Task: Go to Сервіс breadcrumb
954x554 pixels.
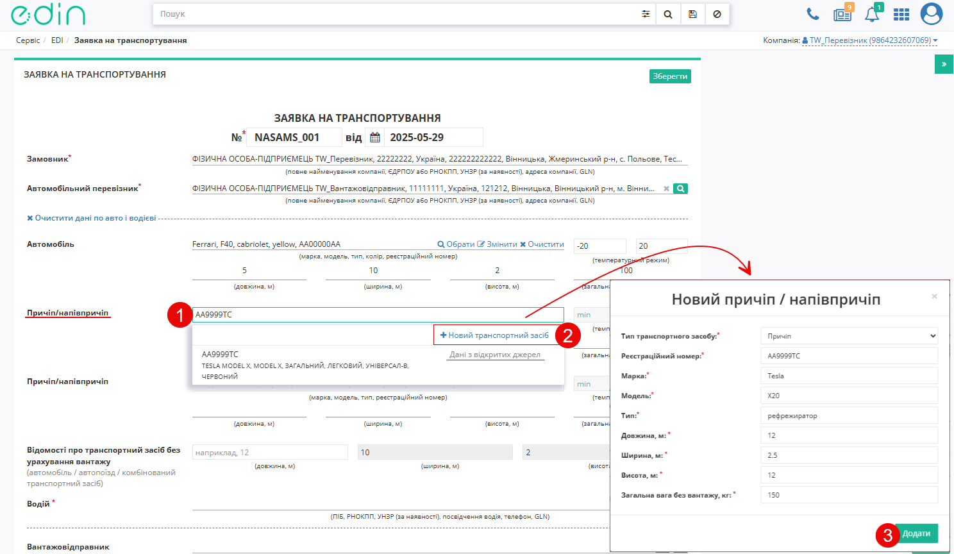Action: (28, 40)
